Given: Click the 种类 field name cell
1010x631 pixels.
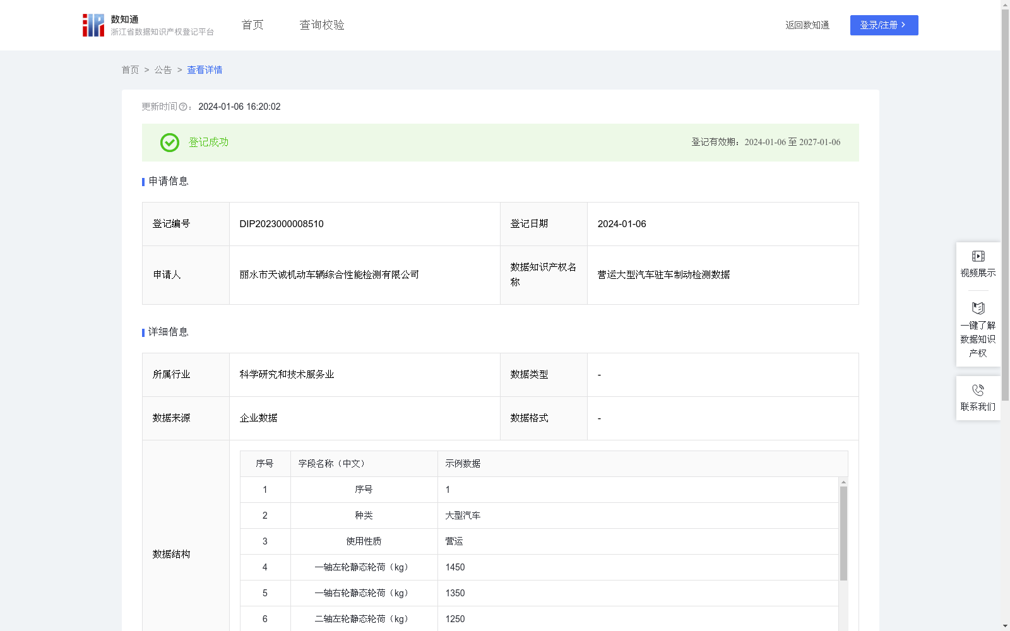Looking at the screenshot, I should tap(364, 516).
